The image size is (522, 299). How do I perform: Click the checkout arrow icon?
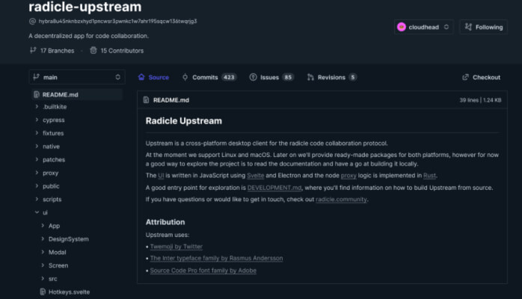pyautogui.click(x=465, y=77)
